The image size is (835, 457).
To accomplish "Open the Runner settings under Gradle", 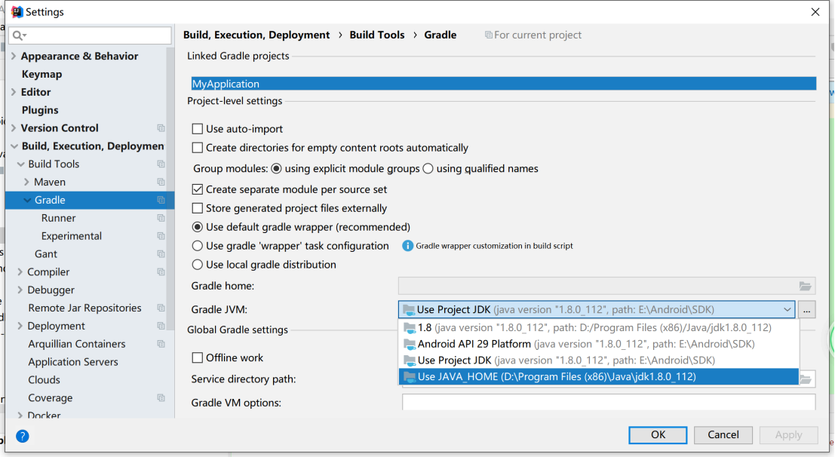I will [58, 218].
